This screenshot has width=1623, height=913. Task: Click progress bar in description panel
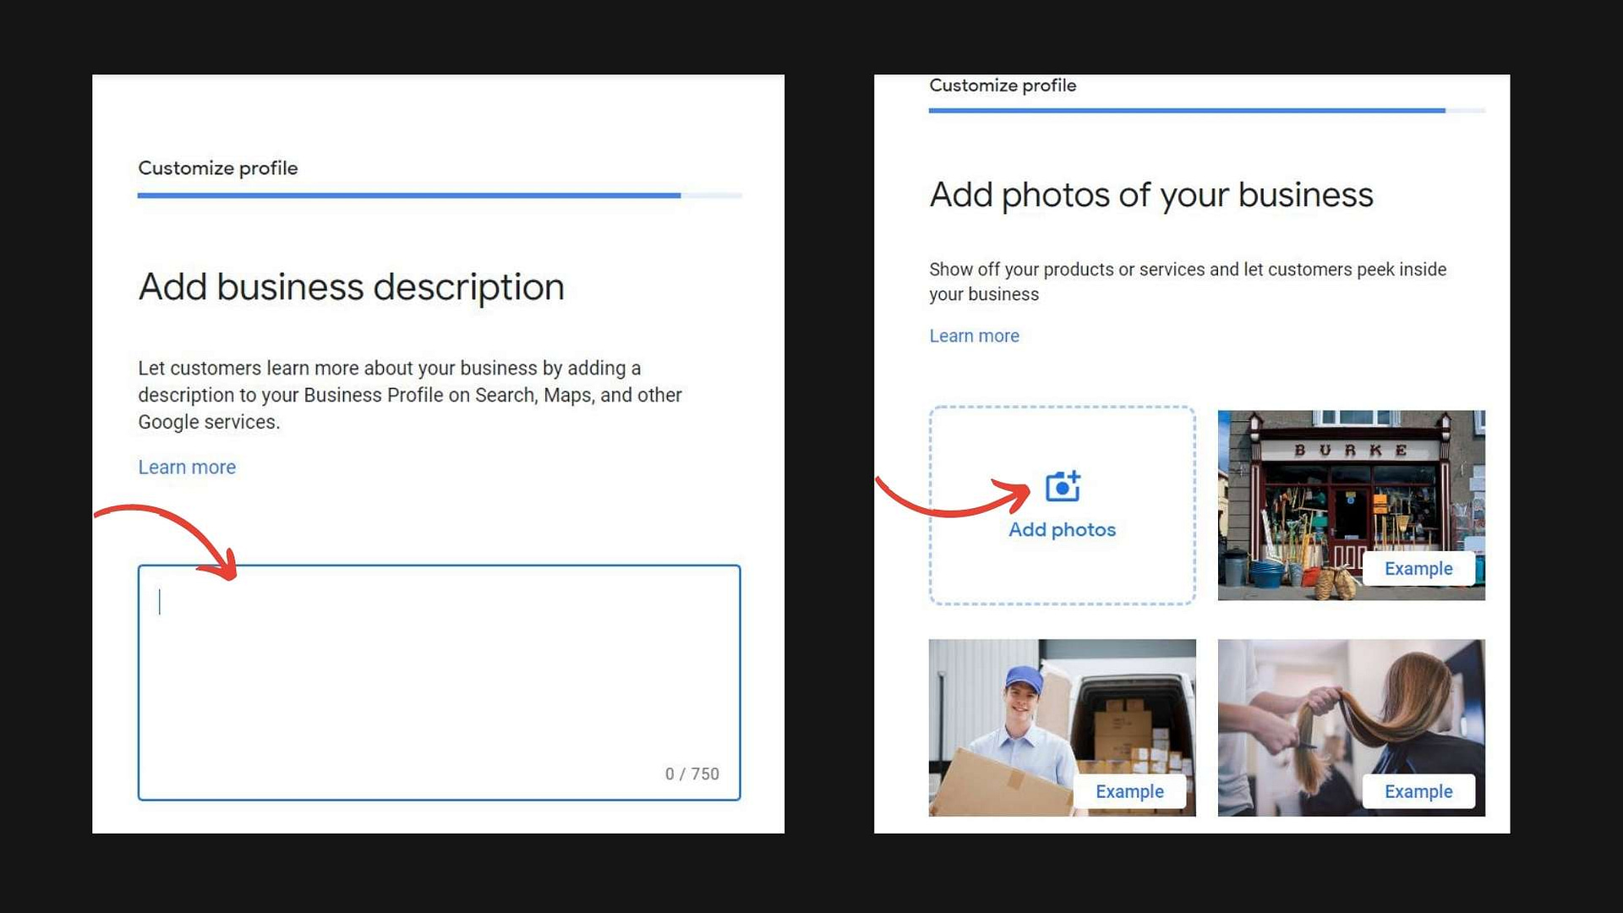[x=440, y=195]
